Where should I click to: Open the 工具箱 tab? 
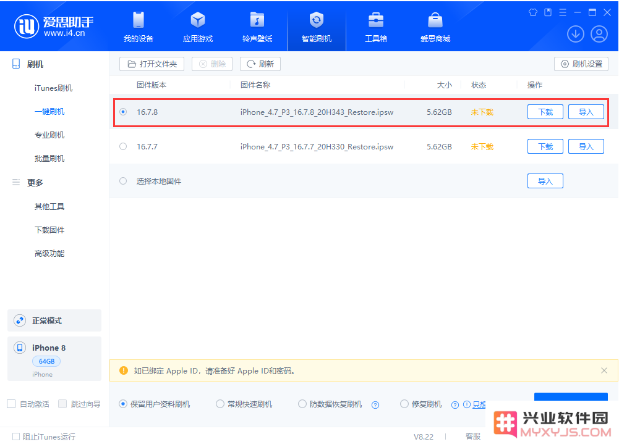pos(376,27)
